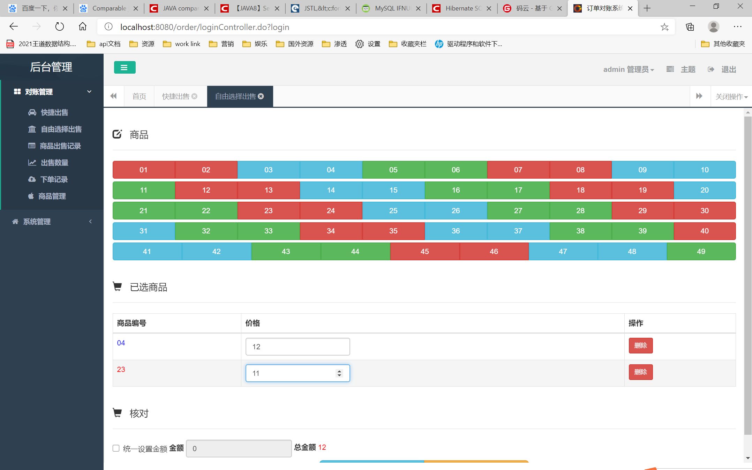Enable the 统一设置金额 checkbox
The image size is (752, 470).
(x=116, y=448)
